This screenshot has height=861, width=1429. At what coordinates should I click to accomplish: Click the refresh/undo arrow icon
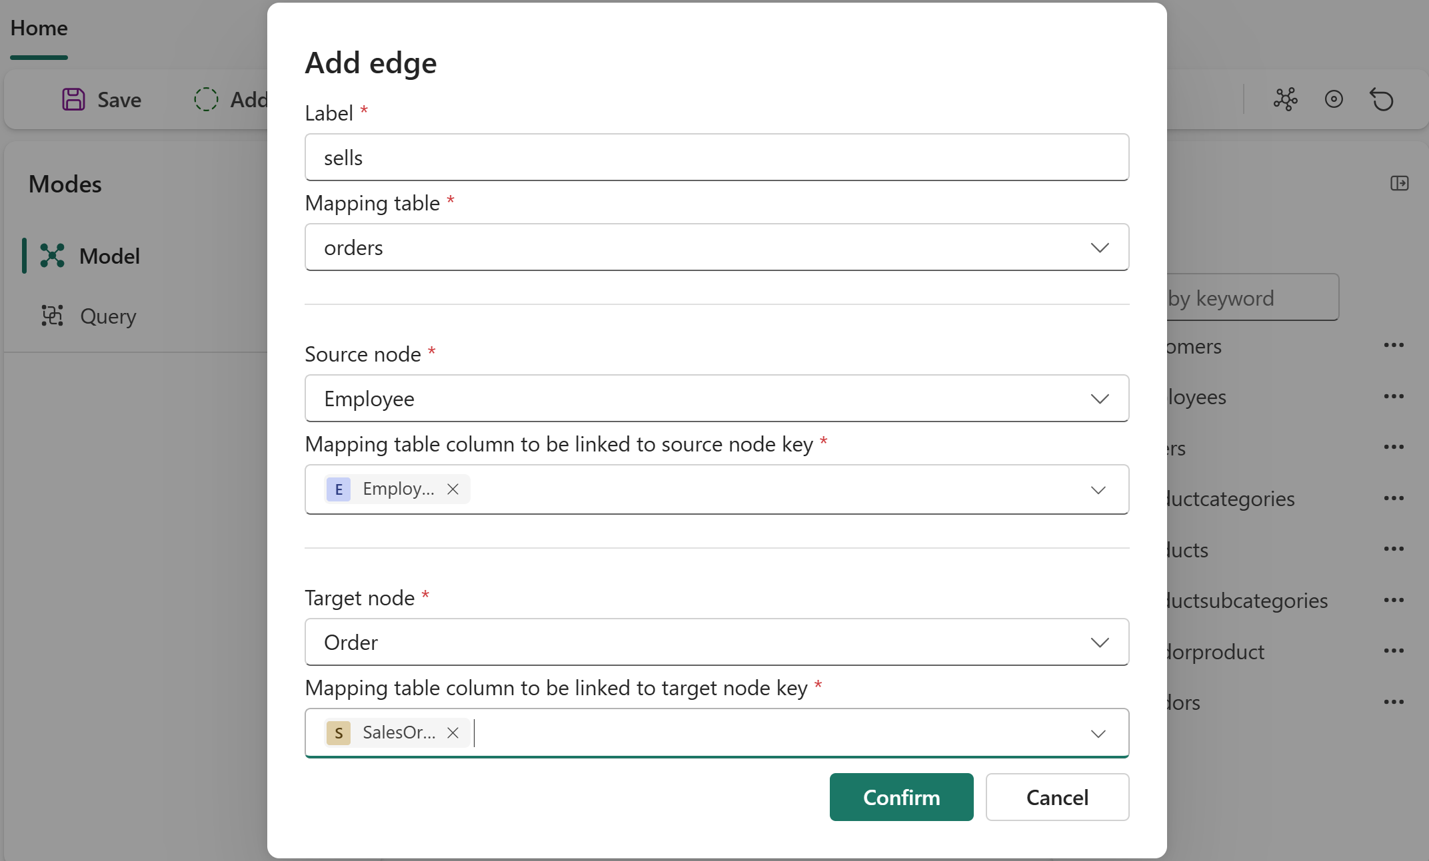point(1382,100)
